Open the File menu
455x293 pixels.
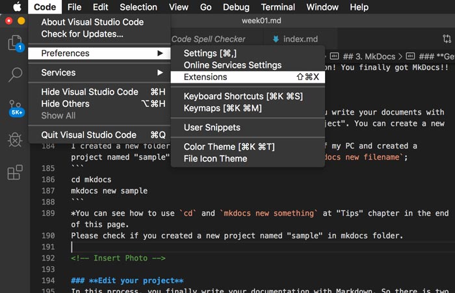[x=74, y=7]
